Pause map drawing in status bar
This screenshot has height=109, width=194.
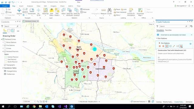[149, 101]
